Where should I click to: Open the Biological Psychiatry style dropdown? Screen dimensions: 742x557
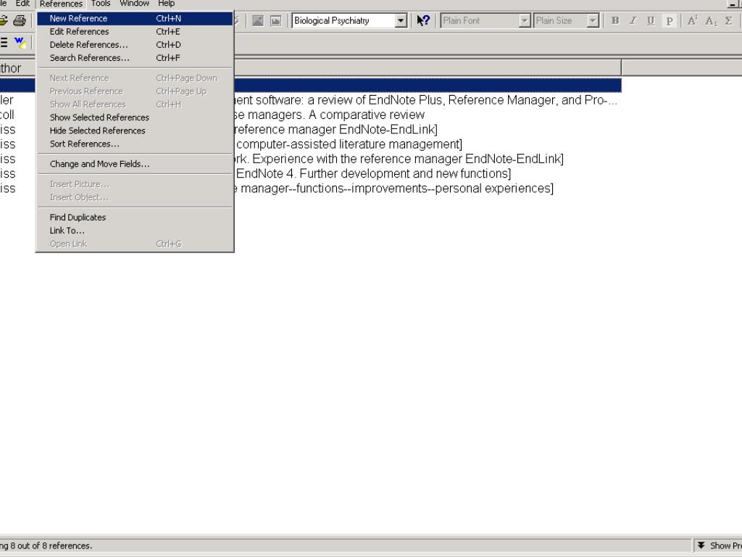click(400, 20)
